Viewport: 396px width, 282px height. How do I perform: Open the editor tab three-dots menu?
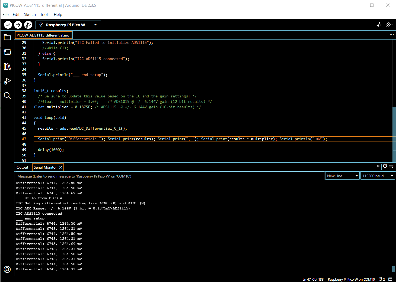[391, 35]
